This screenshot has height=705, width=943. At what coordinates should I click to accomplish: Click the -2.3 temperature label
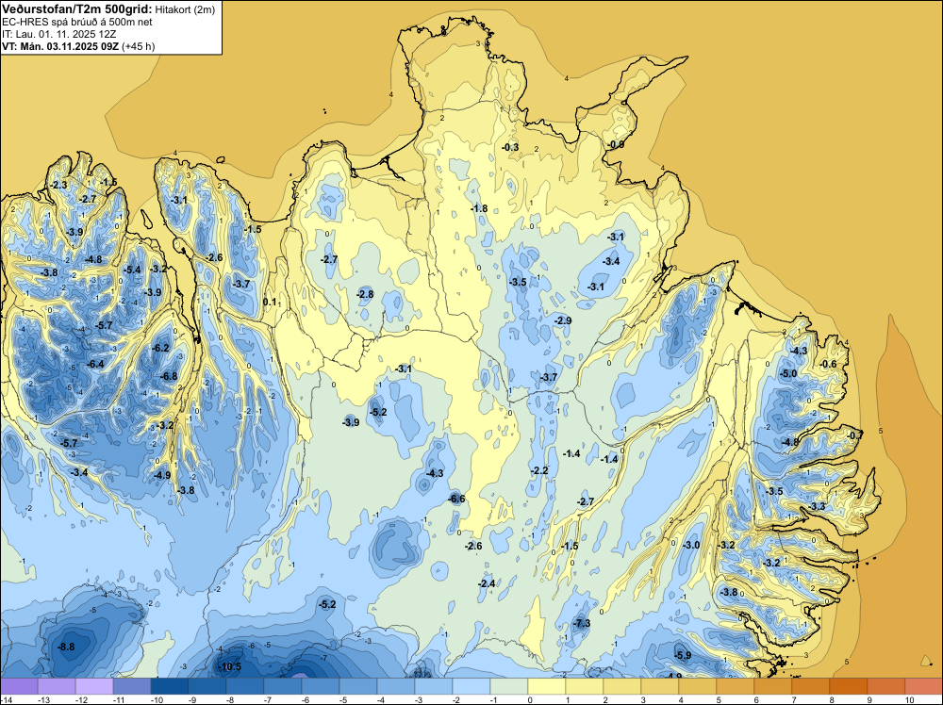[x=58, y=185]
